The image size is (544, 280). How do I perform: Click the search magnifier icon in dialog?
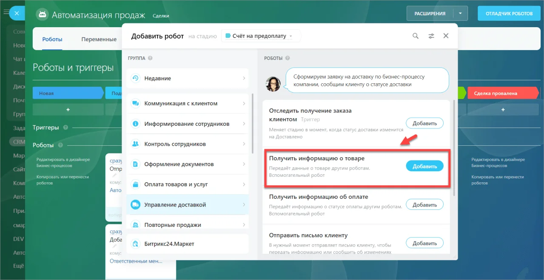(x=416, y=36)
